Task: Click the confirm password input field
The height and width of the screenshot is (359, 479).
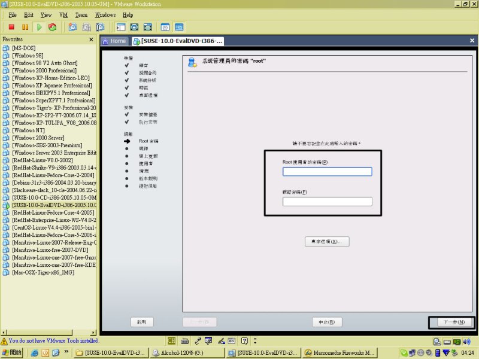Action: click(x=327, y=202)
